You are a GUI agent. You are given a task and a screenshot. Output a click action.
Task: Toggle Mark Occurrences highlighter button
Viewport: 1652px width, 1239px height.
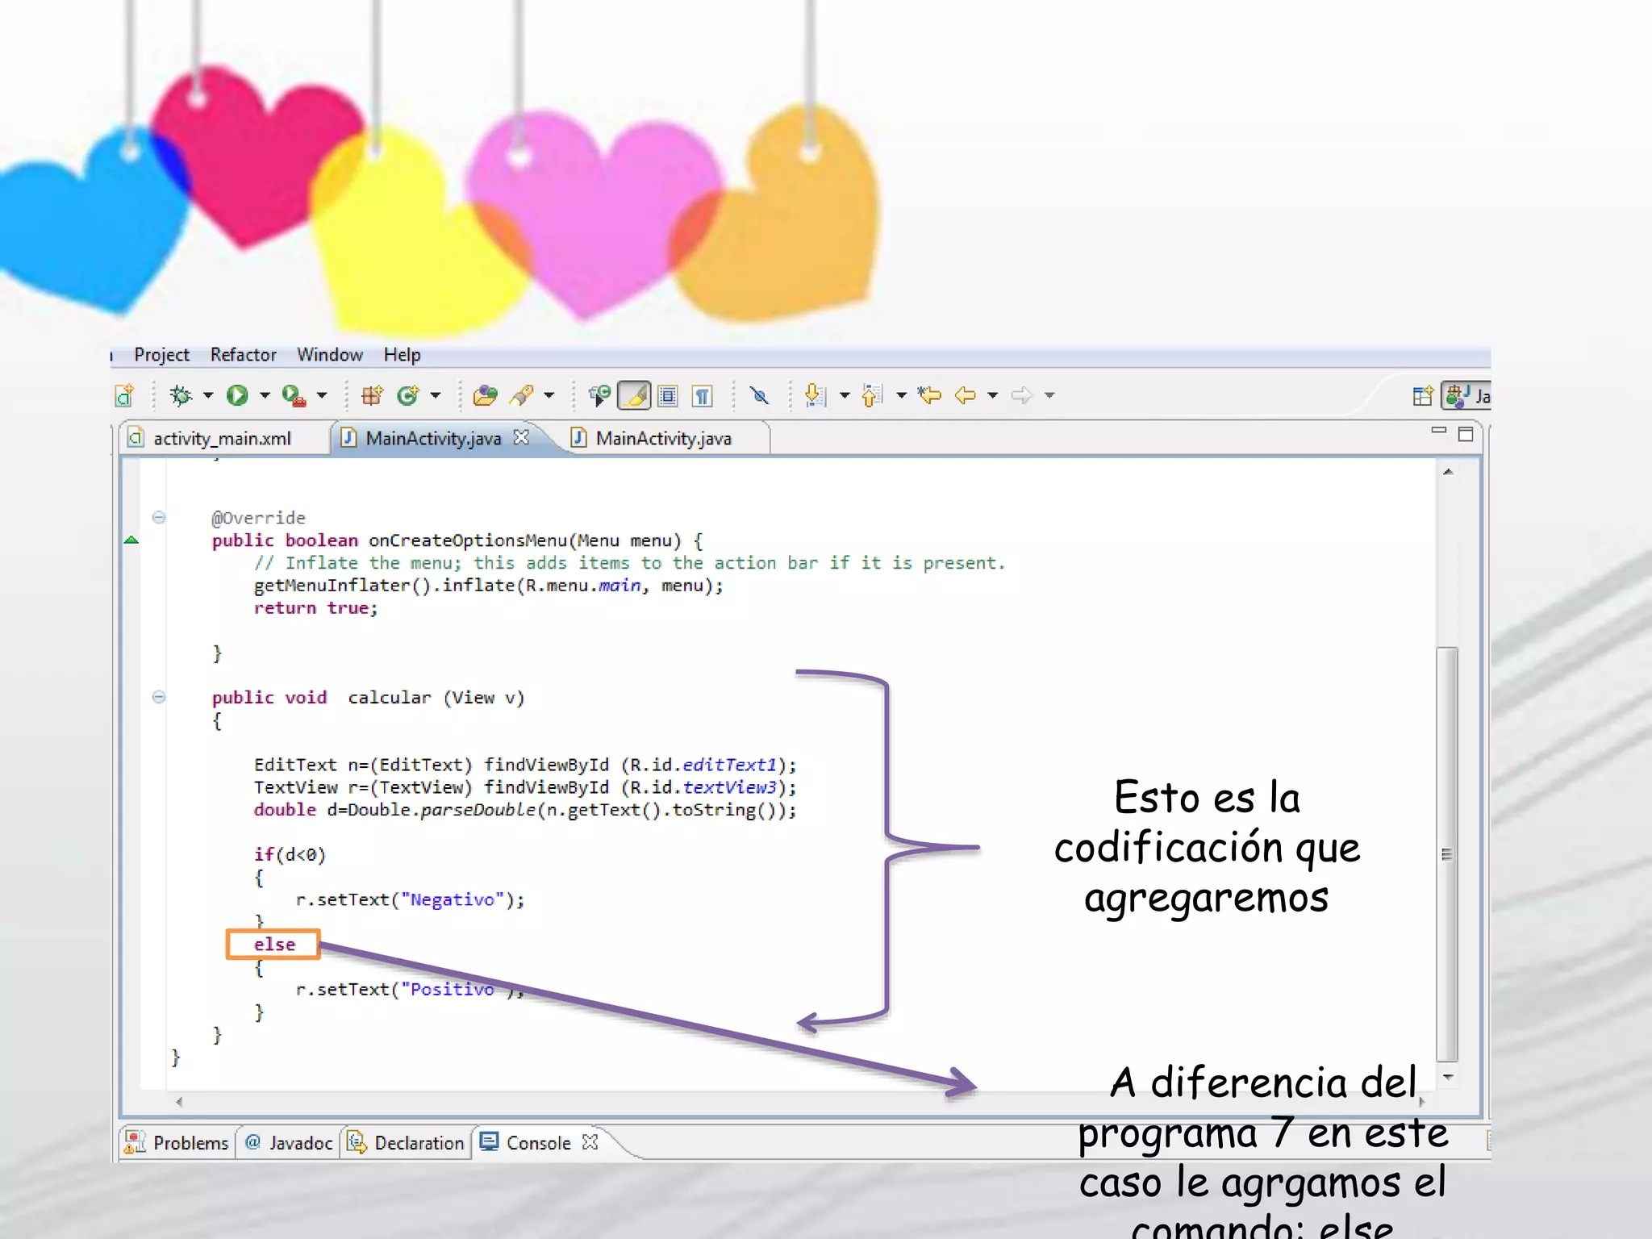click(634, 396)
